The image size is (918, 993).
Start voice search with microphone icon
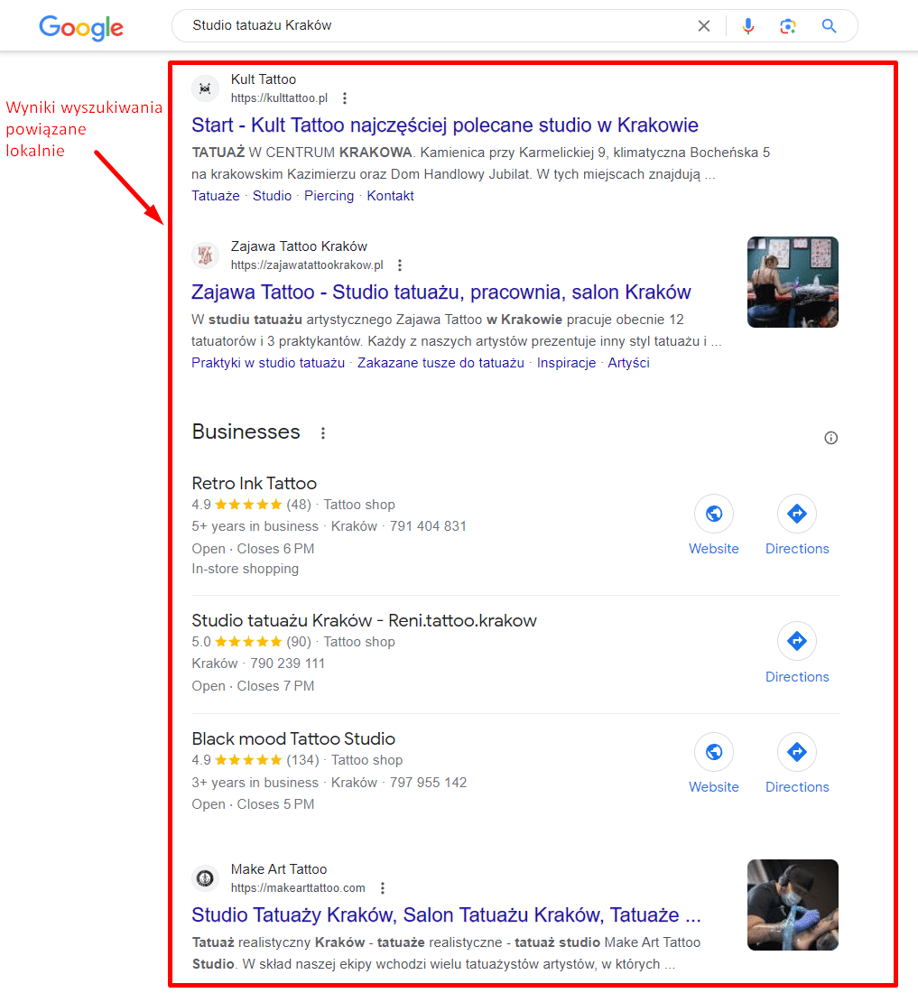coord(748,26)
